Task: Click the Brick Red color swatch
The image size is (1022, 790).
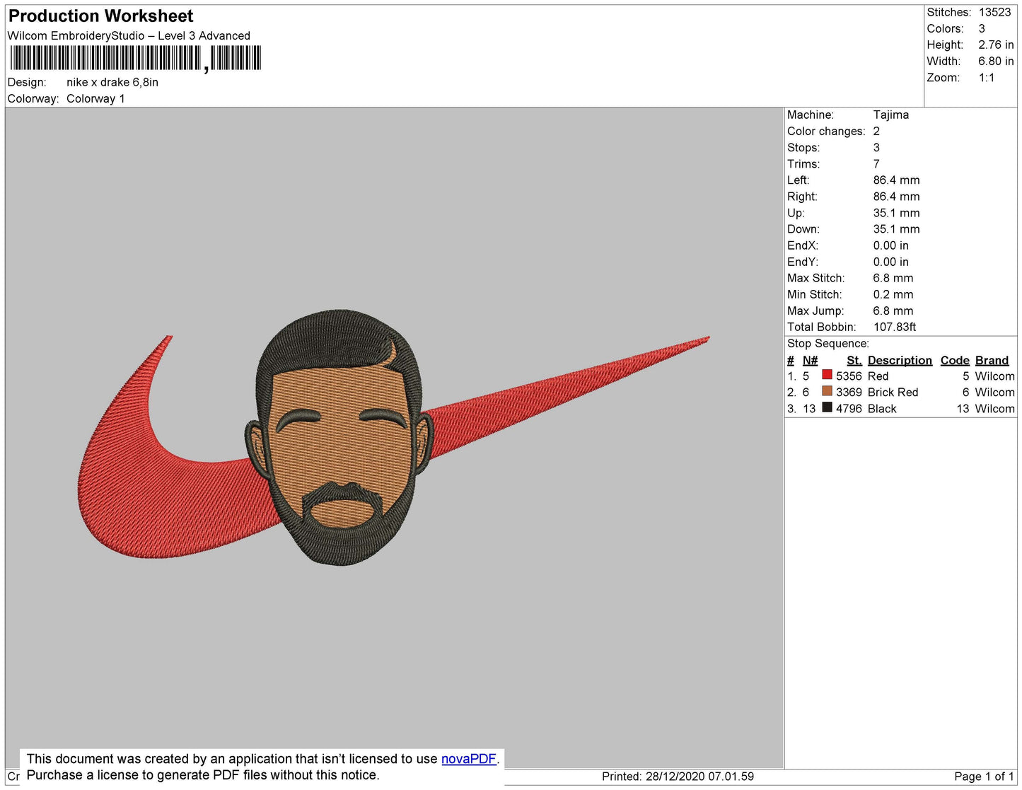Action: point(827,391)
